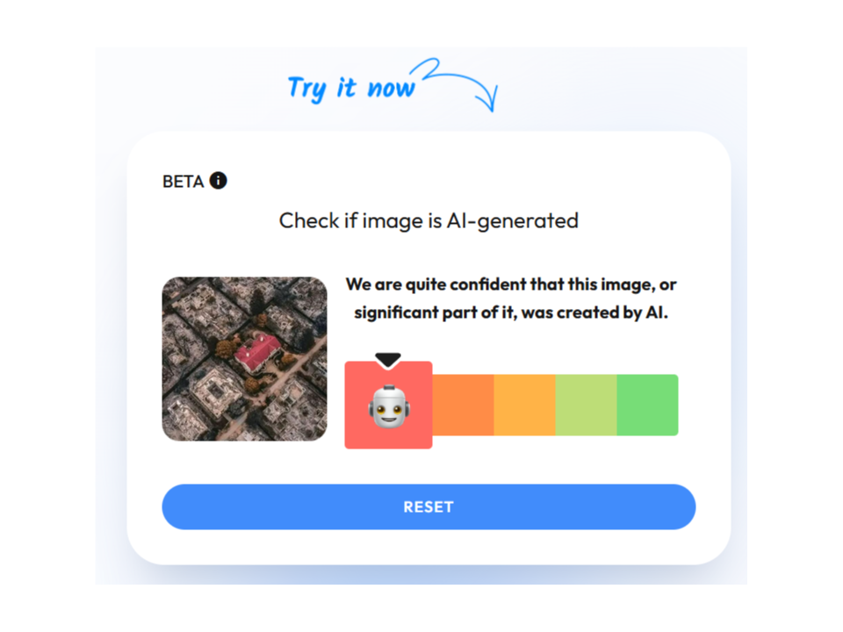Select the red segment of the confidence scale
The image size is (843, 632).
[389, 405]
